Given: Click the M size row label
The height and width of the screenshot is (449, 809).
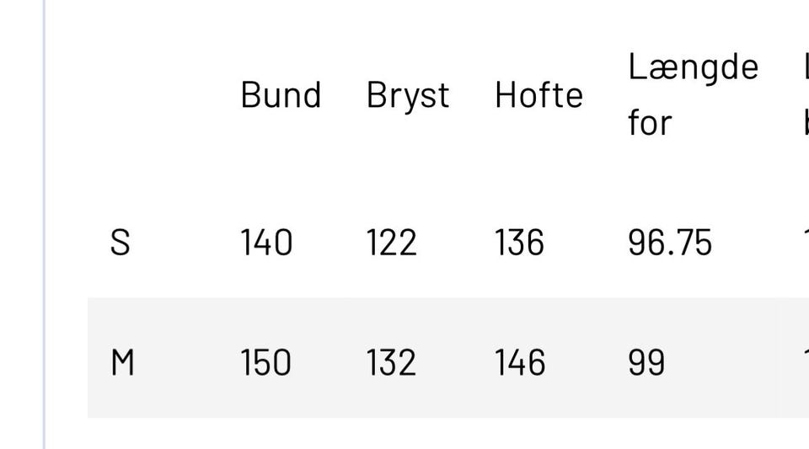Looking at the screenshot, I should click(122, 362).
